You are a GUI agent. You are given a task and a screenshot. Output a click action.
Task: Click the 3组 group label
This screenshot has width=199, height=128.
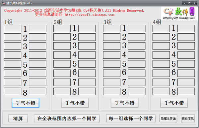point(107,22)
